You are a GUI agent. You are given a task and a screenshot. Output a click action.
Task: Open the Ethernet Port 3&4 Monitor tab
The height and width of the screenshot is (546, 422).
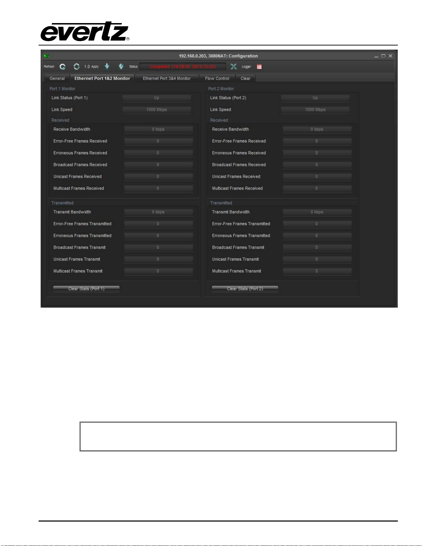coord(167,79)
